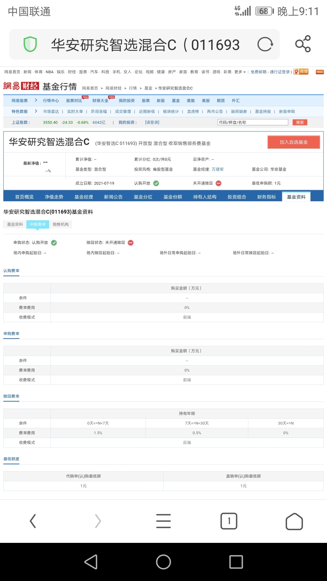Switch to 基金分红 tab
327x581 pixels.
tap(143, 197)
